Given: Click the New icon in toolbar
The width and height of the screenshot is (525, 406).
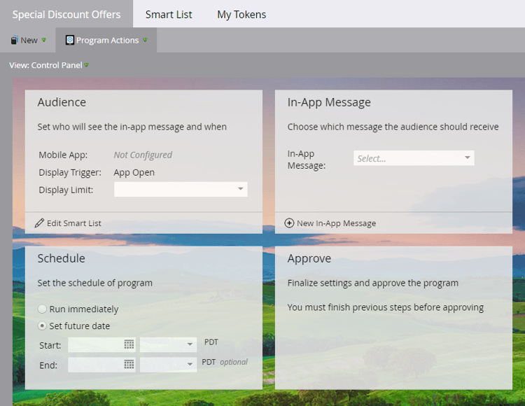Looking at the screenshot, I should [x=15, y=40].
